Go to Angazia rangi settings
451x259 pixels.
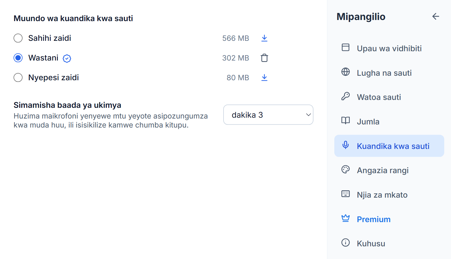click(389, 170)
